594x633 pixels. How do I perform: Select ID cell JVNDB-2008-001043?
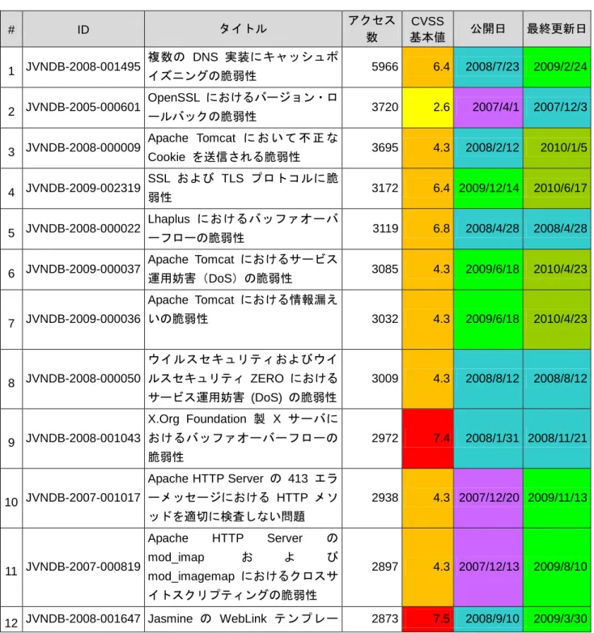click(83, 439)
